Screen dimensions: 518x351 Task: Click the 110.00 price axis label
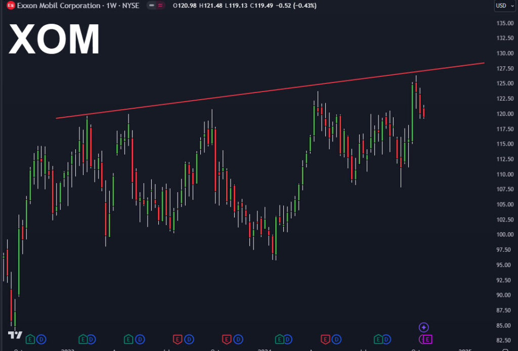point(505,174)
